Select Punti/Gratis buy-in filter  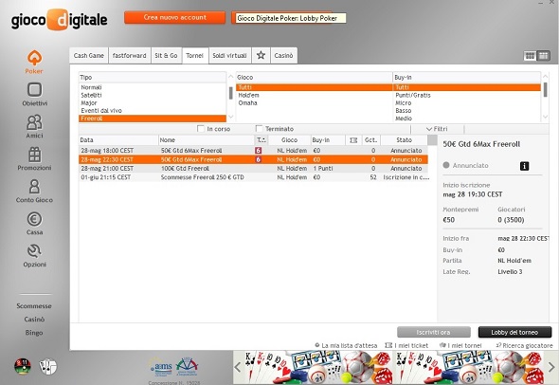(467, 95)
